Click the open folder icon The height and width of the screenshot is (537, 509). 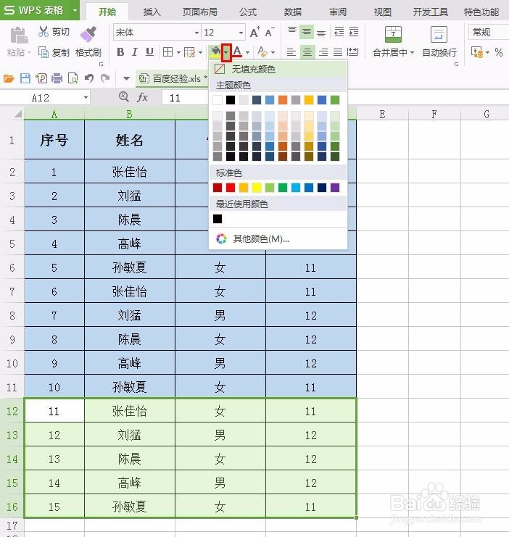[9, 79]
